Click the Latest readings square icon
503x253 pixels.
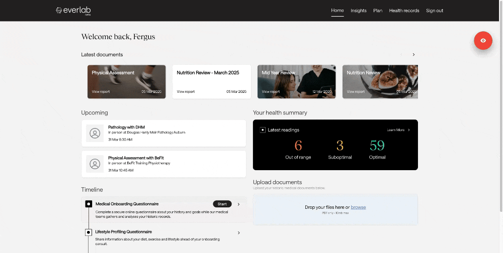263,130
